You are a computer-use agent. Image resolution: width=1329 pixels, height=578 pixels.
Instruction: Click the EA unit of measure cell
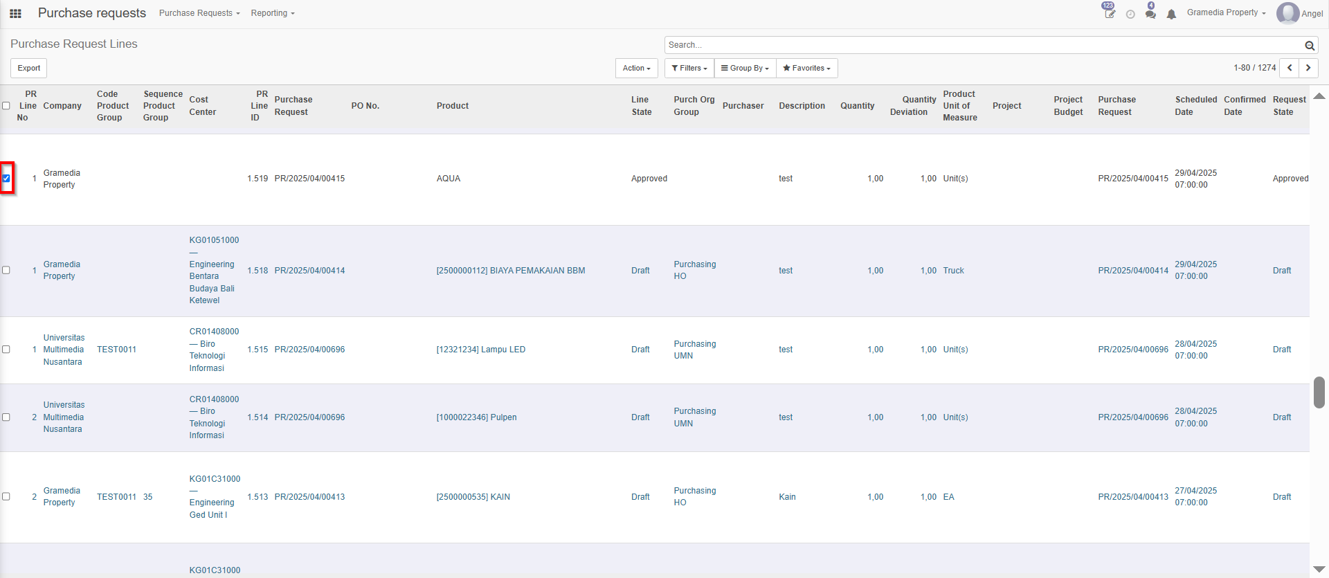click(x=948, y=497)
